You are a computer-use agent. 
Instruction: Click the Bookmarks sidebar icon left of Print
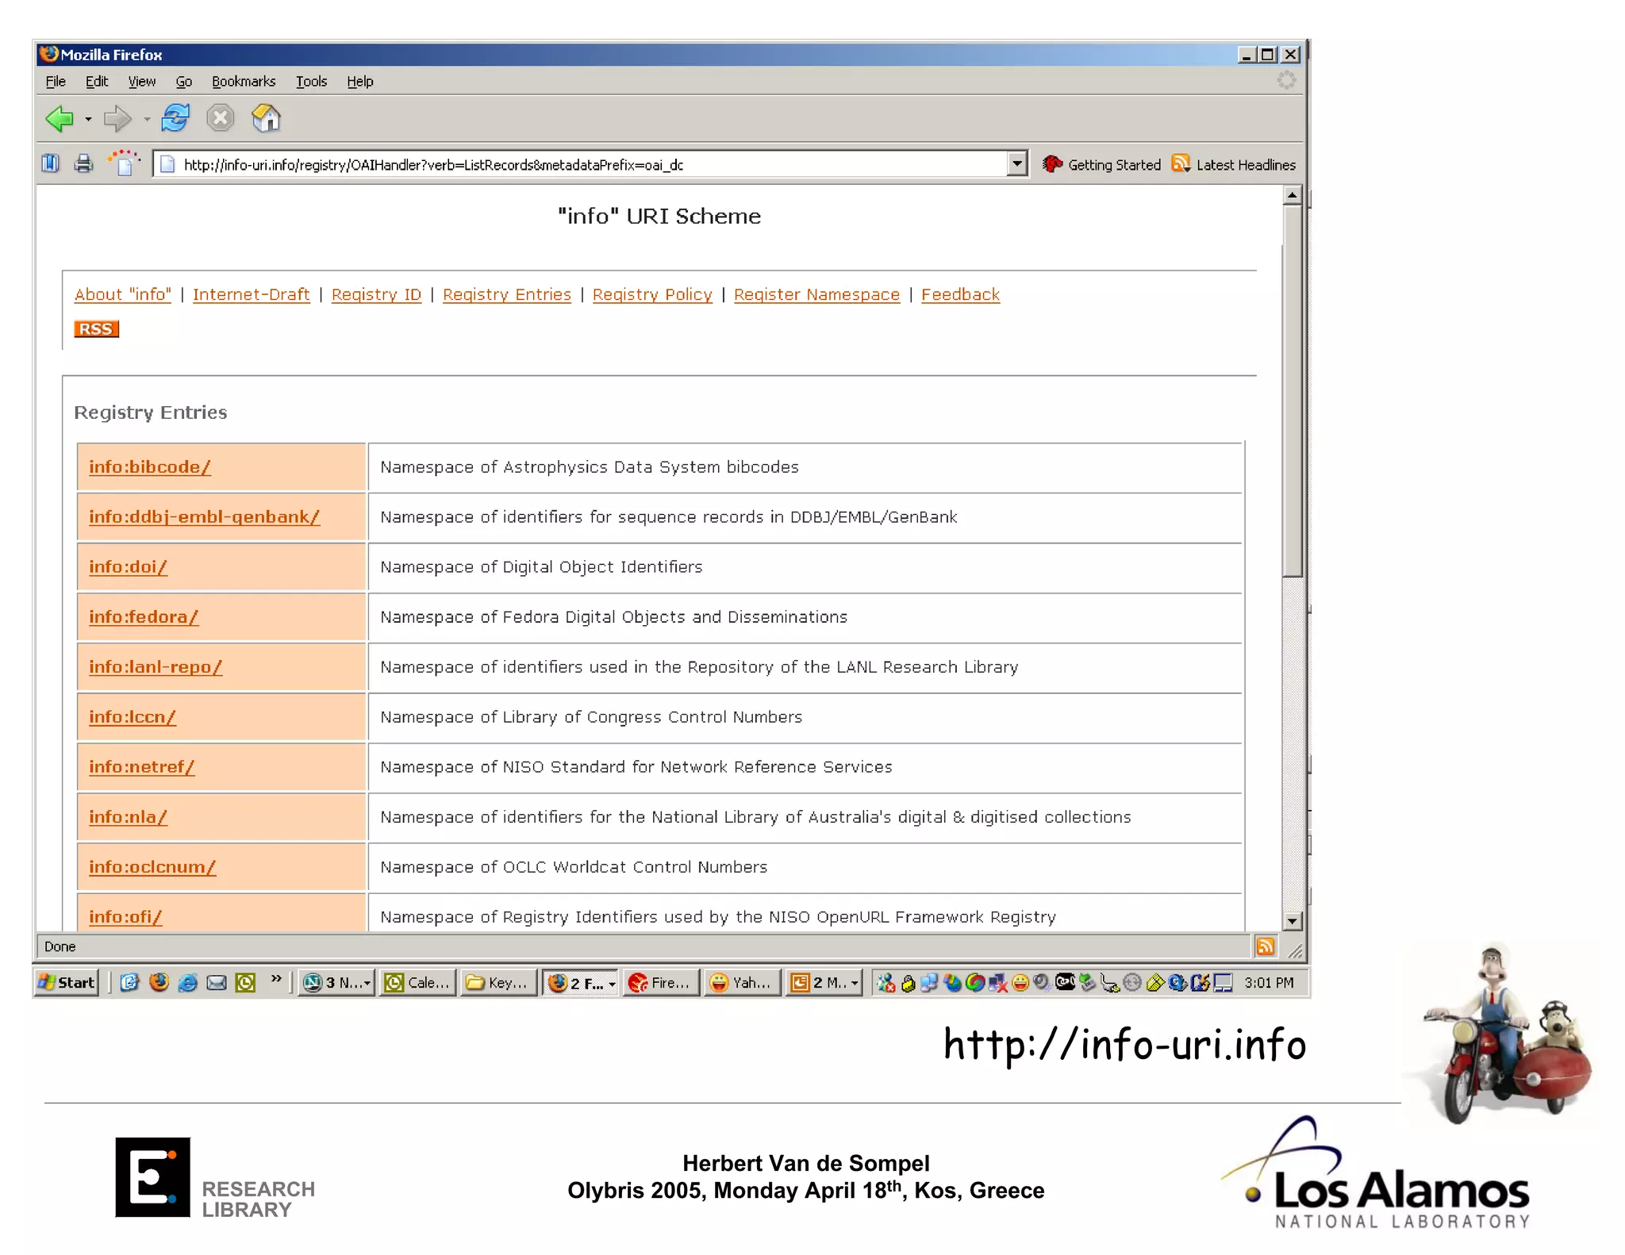51,164
